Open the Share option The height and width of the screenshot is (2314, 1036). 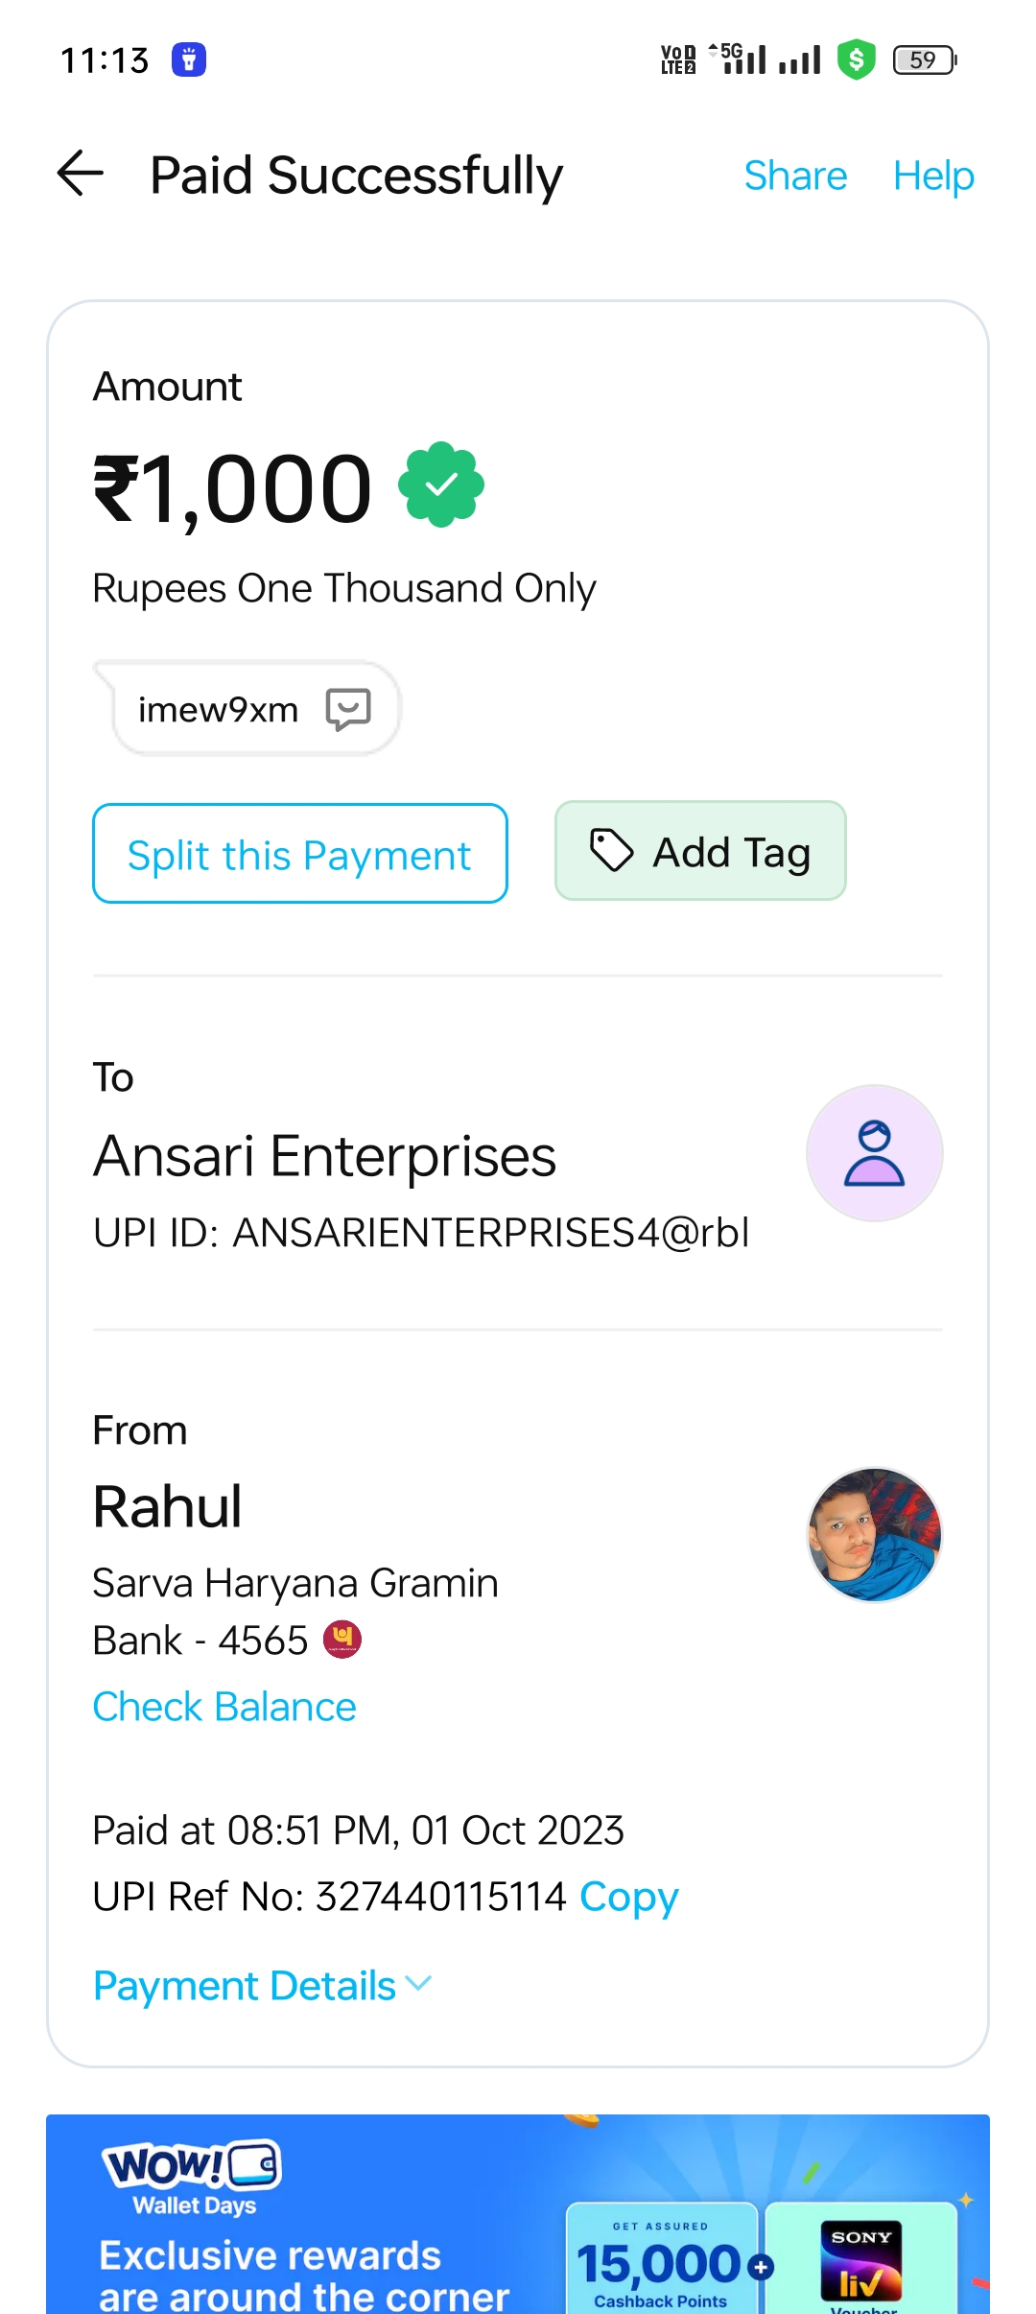(795, 176)
